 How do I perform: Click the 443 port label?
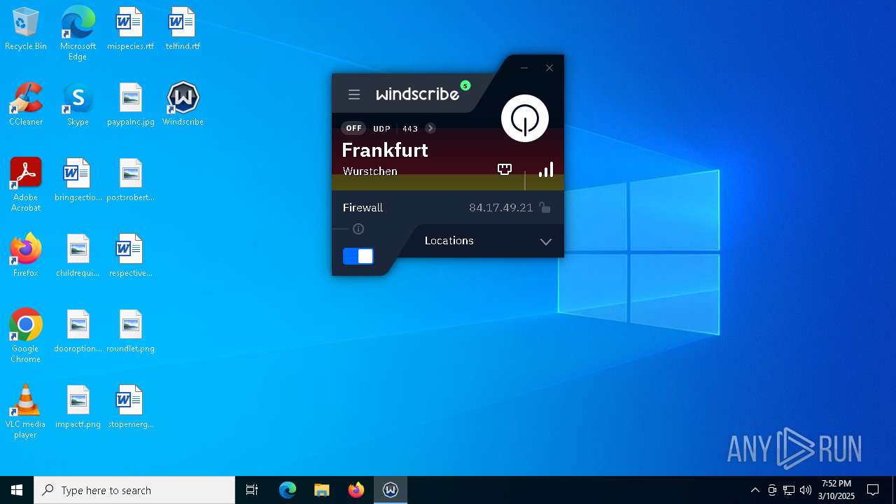point(410,129)
